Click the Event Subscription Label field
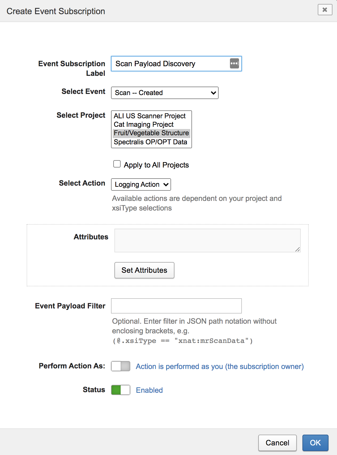This screenshot has width=337, height=455. coord(170,64)
